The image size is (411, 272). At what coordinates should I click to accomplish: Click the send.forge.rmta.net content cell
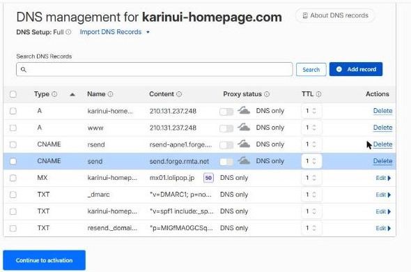point(179,161)
